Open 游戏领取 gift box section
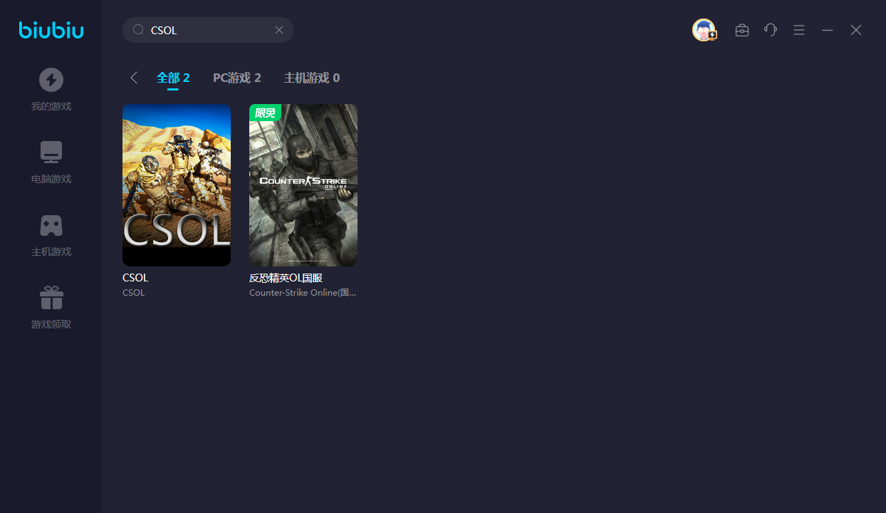 51,298
